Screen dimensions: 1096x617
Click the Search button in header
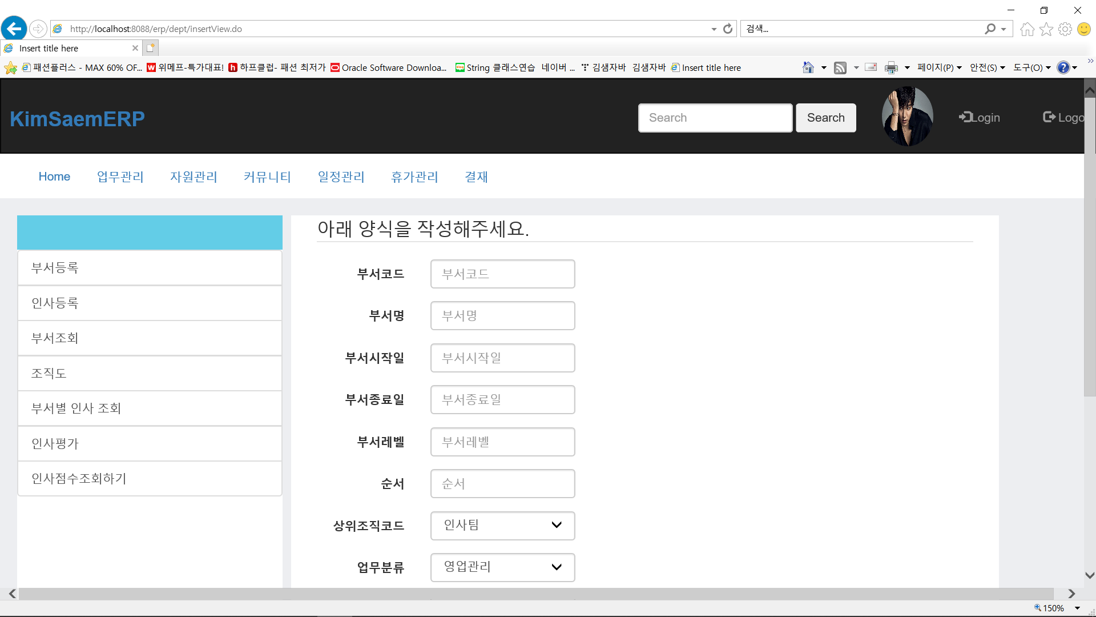coord(825,118)
